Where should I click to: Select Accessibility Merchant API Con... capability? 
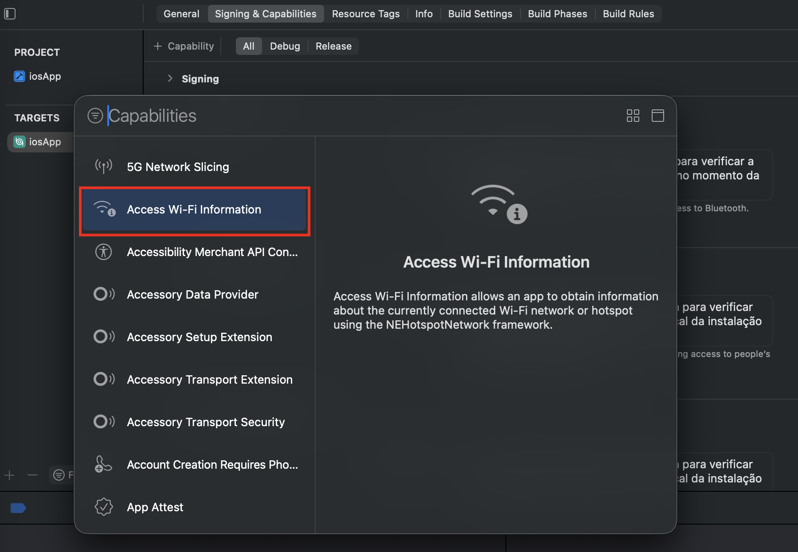(x=195, y=252)
